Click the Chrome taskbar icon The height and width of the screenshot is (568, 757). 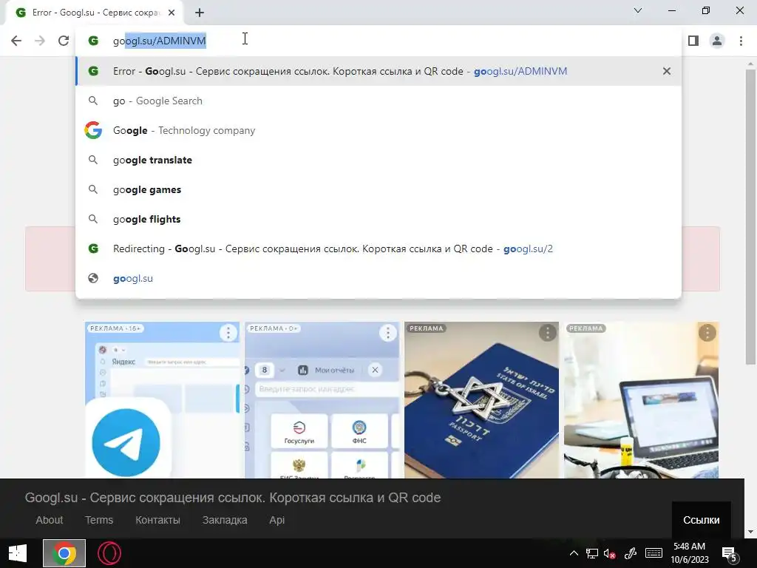point(64,553)
